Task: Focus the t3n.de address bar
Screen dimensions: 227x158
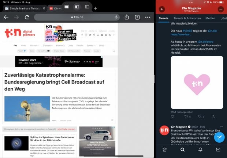Action: 77,17
